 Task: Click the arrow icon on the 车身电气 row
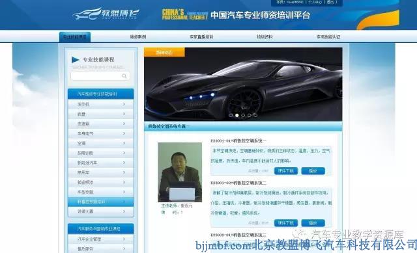pyautogui.click(x=124, y=133)
